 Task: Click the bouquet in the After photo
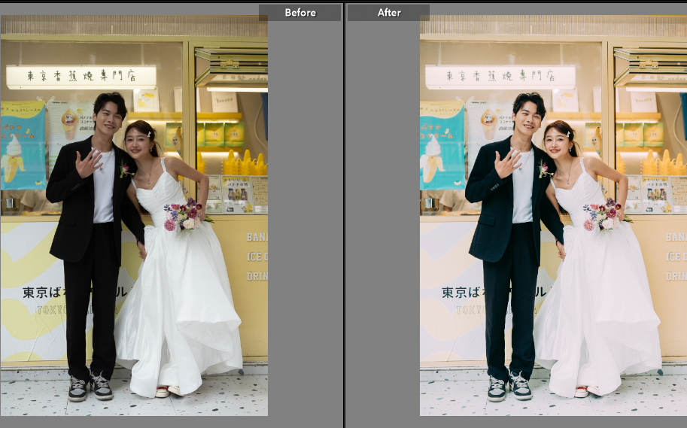point(603,214)
